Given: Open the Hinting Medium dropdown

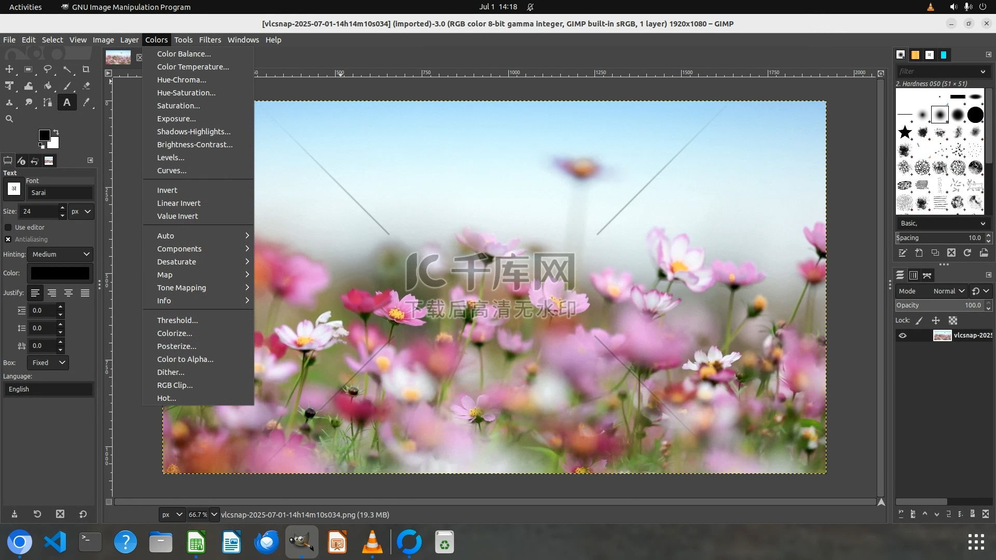Looking at the screenshot, I should [61, 254].
